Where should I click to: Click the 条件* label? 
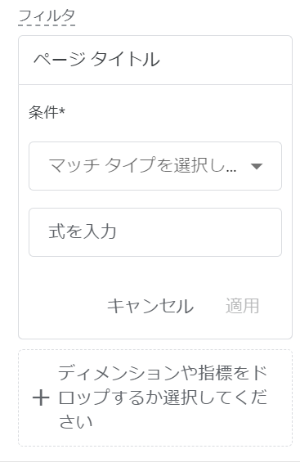[47, 113]
